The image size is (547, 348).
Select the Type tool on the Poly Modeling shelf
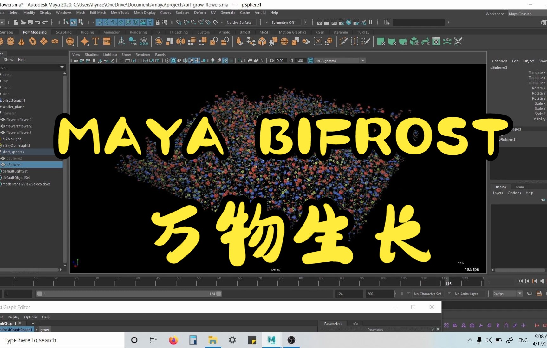coord(95,41)
